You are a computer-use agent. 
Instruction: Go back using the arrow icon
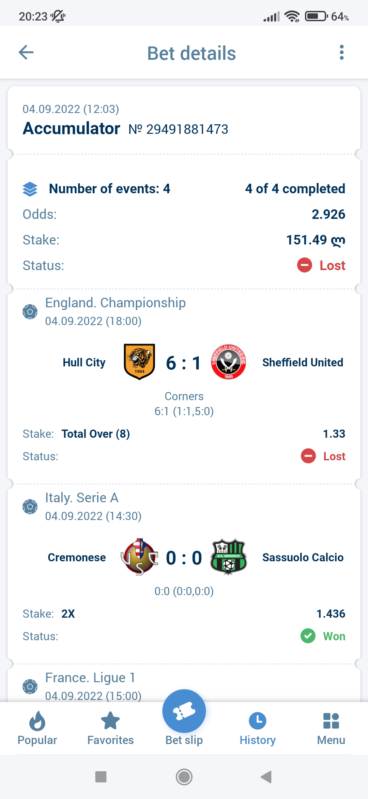[26, 53]
